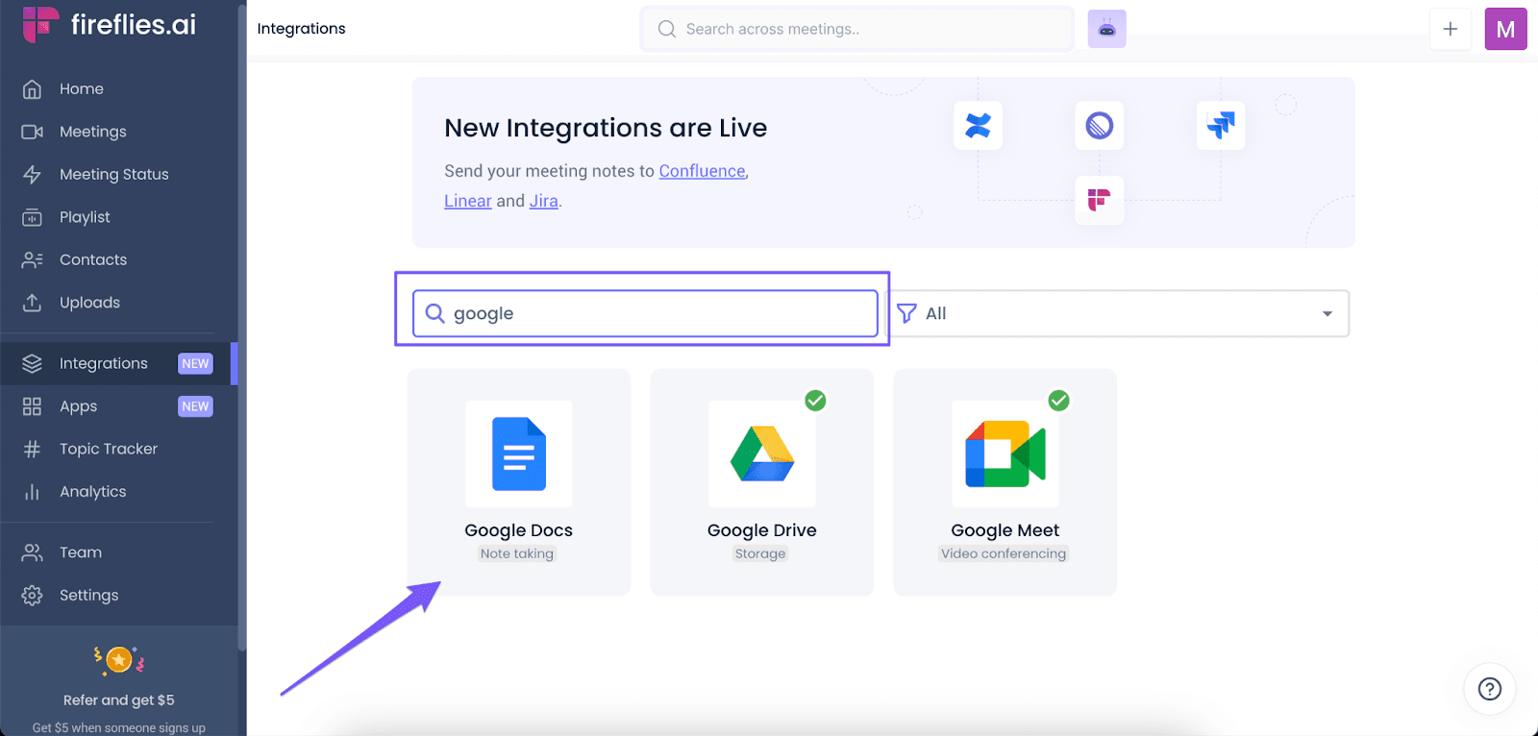Click the magnifier in top search bar

coord(667,29)
